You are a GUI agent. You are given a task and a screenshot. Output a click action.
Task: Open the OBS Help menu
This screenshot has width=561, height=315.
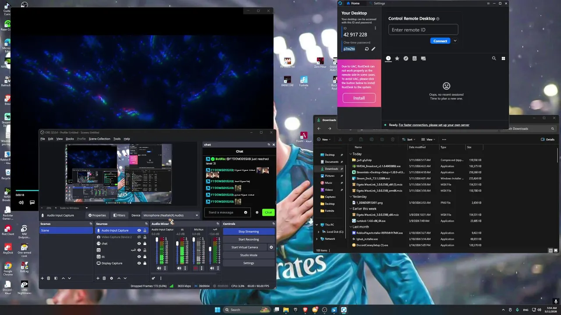tap(127, 139)
